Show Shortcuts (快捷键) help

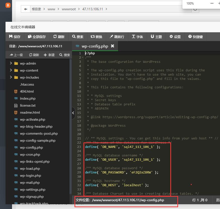click(195, 37)
